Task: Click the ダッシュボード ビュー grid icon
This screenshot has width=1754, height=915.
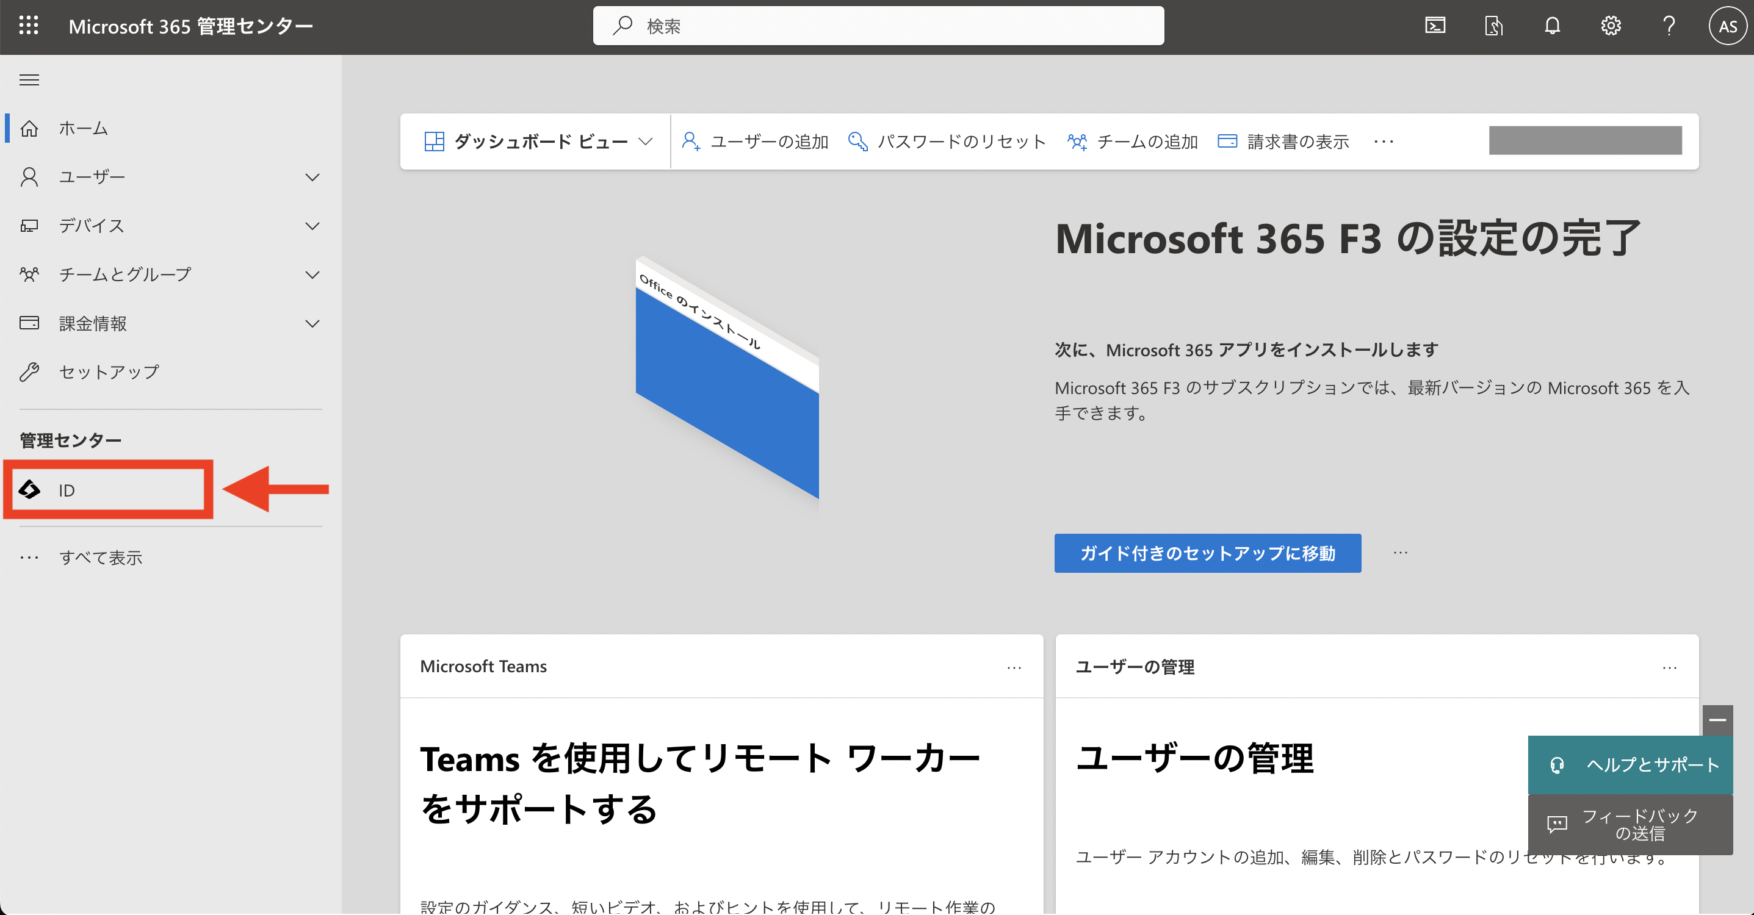Action: [434, 142]
